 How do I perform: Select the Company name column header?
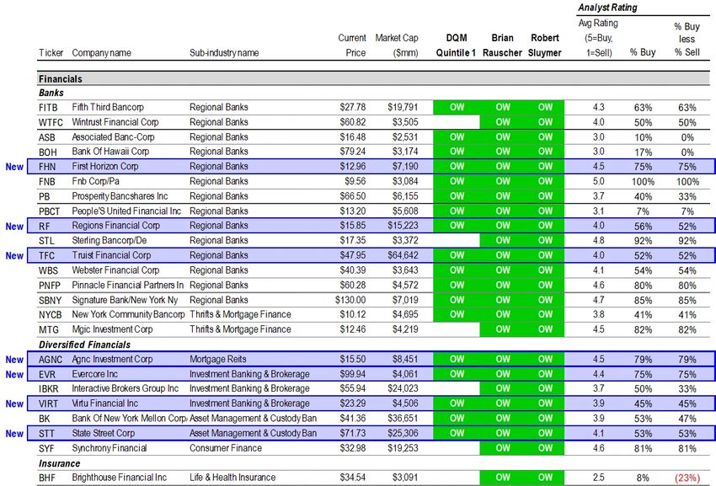click(101, 53)
